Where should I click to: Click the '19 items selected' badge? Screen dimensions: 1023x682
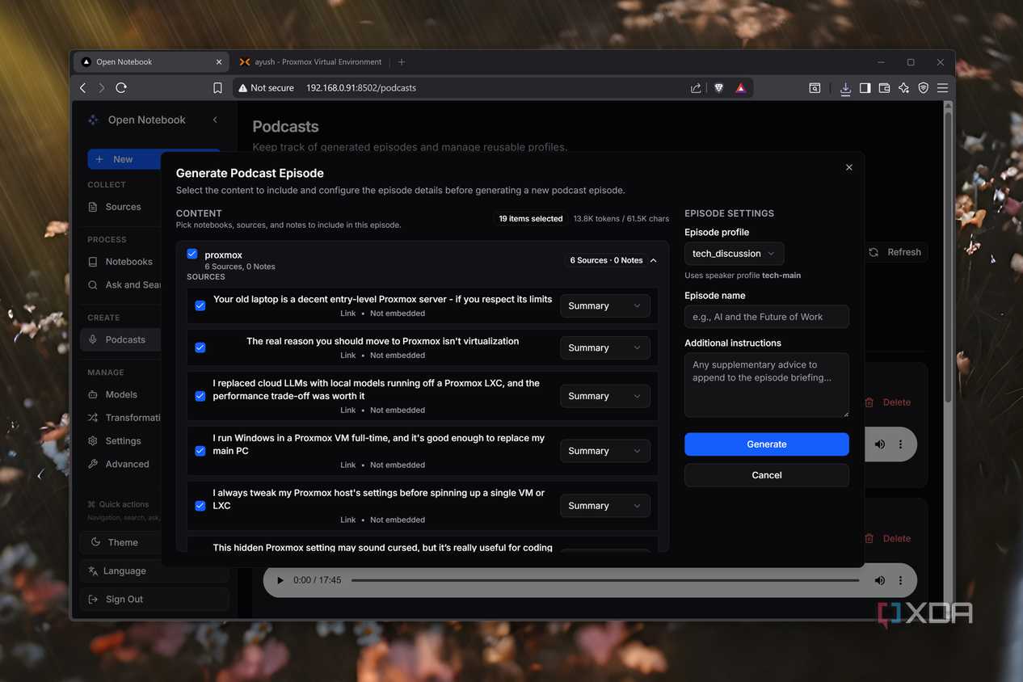tap(530, 219)
